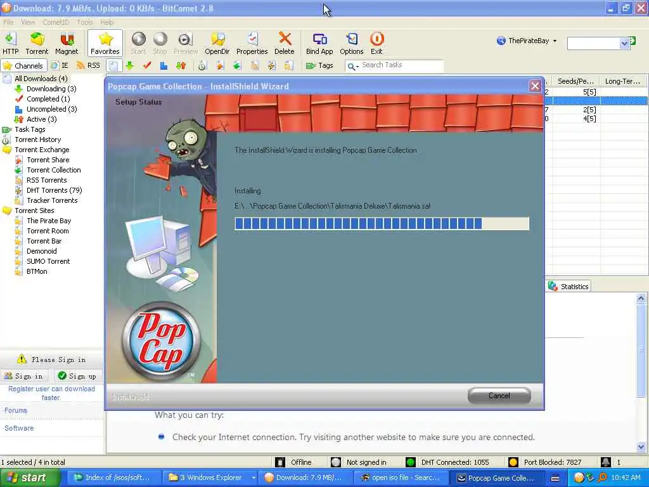Open the CometID menu
The height and width of the screenshot is (487, 649).
point(56,22)
